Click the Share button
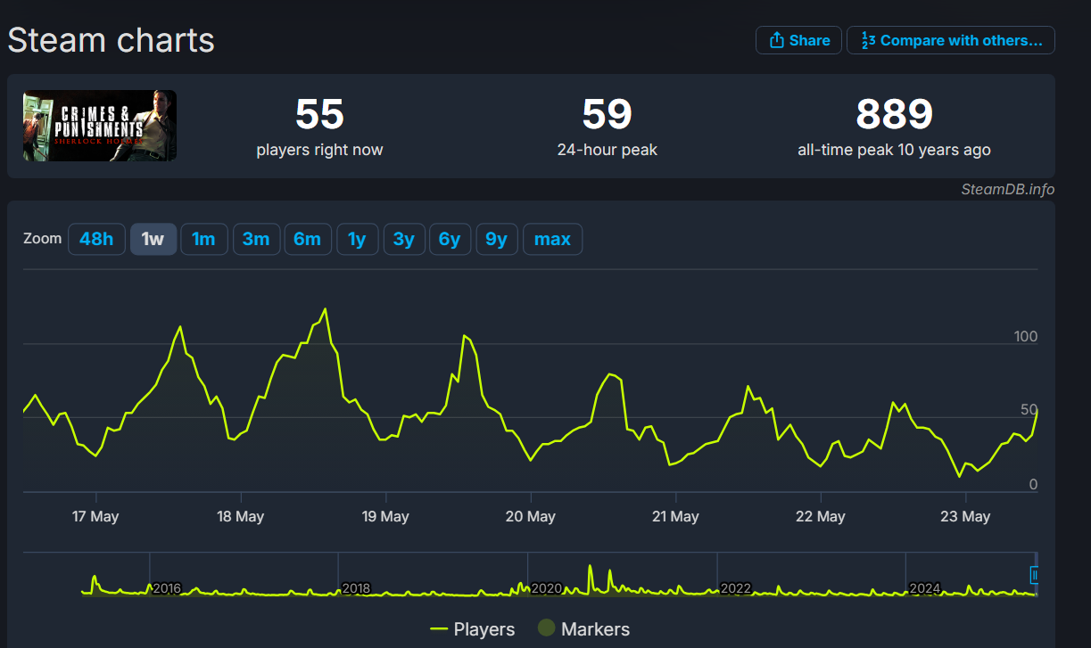This screenshot has height=648, width=1091. click(798, 40)
